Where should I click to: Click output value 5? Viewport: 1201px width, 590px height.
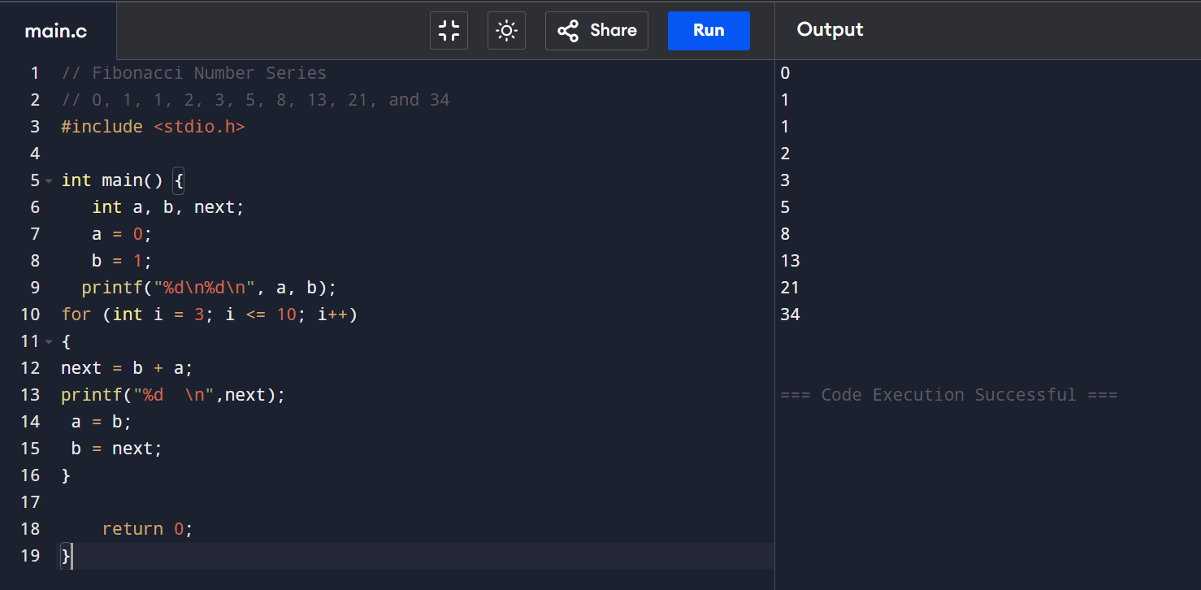785,207
